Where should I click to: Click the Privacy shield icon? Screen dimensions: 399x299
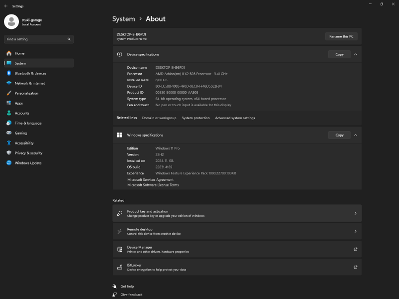(9, 153)
